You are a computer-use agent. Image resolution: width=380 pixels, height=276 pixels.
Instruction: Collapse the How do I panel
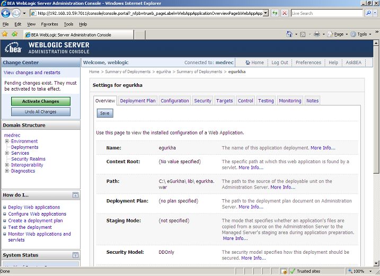click(x=75, y=195)
